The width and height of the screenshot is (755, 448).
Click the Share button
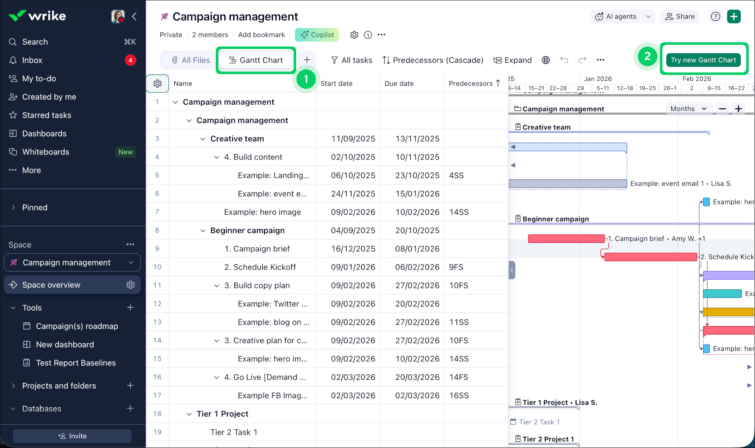680,16
